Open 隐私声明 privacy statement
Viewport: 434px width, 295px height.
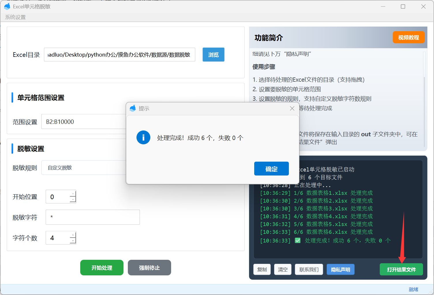click(341, 269)
